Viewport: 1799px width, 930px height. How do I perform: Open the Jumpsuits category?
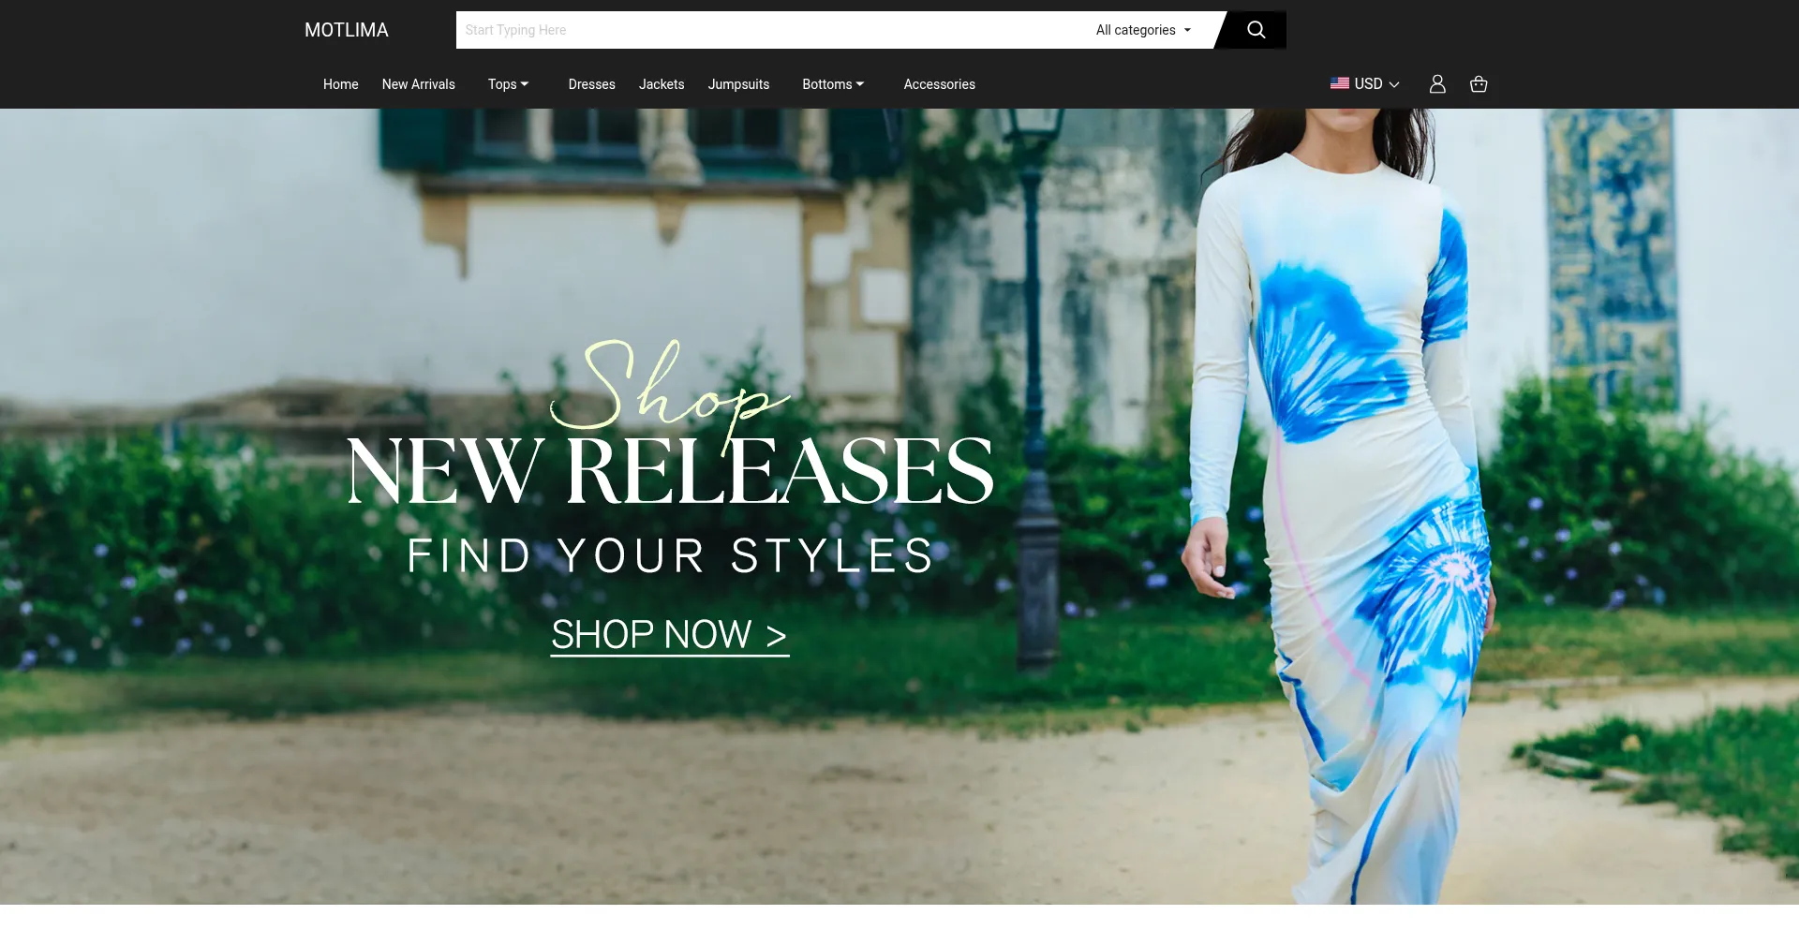coord(738,84)
